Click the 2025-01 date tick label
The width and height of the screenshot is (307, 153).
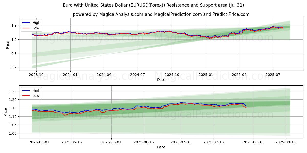(x=206, y=75)
